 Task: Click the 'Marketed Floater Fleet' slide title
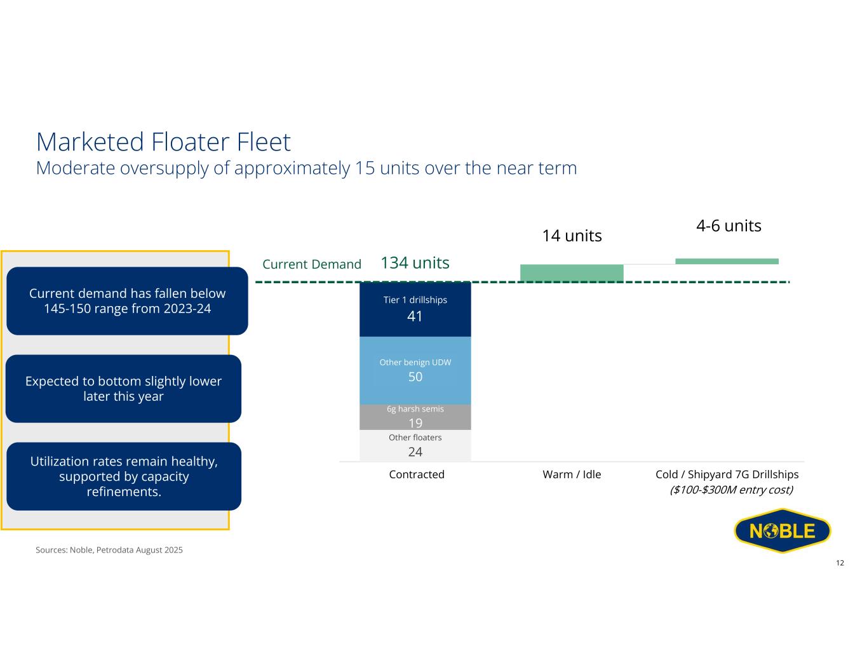pos(163,142)
